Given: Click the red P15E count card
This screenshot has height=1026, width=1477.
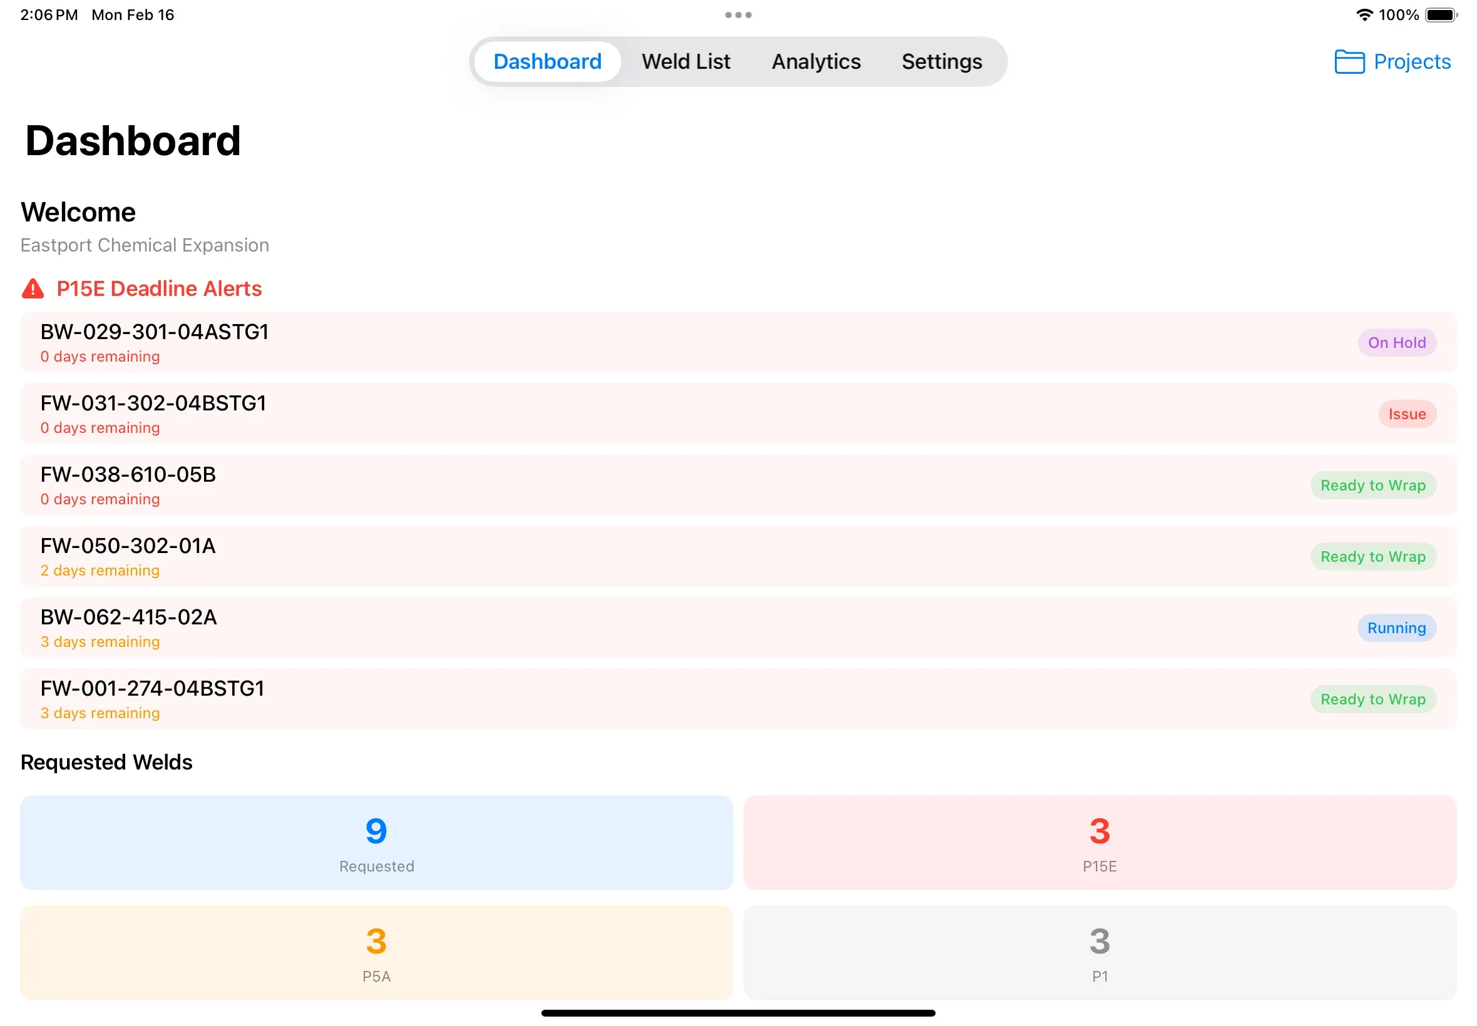Looking at the screenshot, I should (x=1100, y=843).
